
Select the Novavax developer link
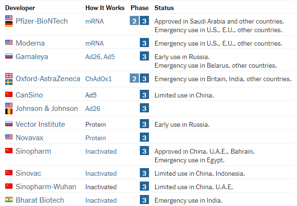click(29, 138)
